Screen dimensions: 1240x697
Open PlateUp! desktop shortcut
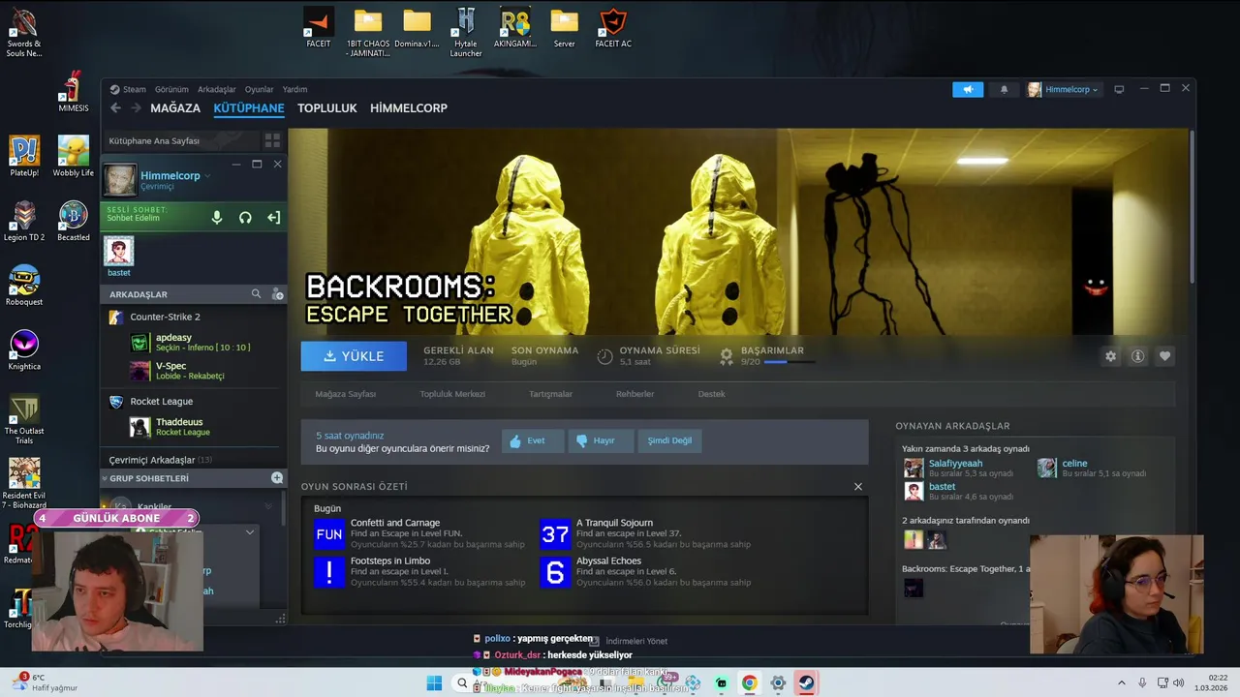pos(24,157)
